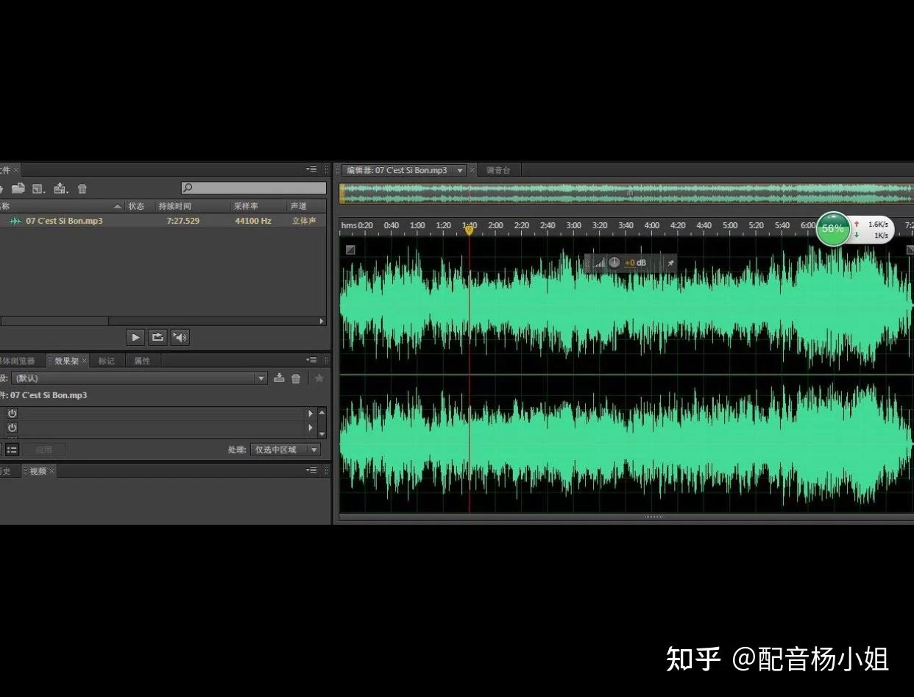Adjust the +0 dB volume knob
Screen dimensions: 914x697
(614, 263)
